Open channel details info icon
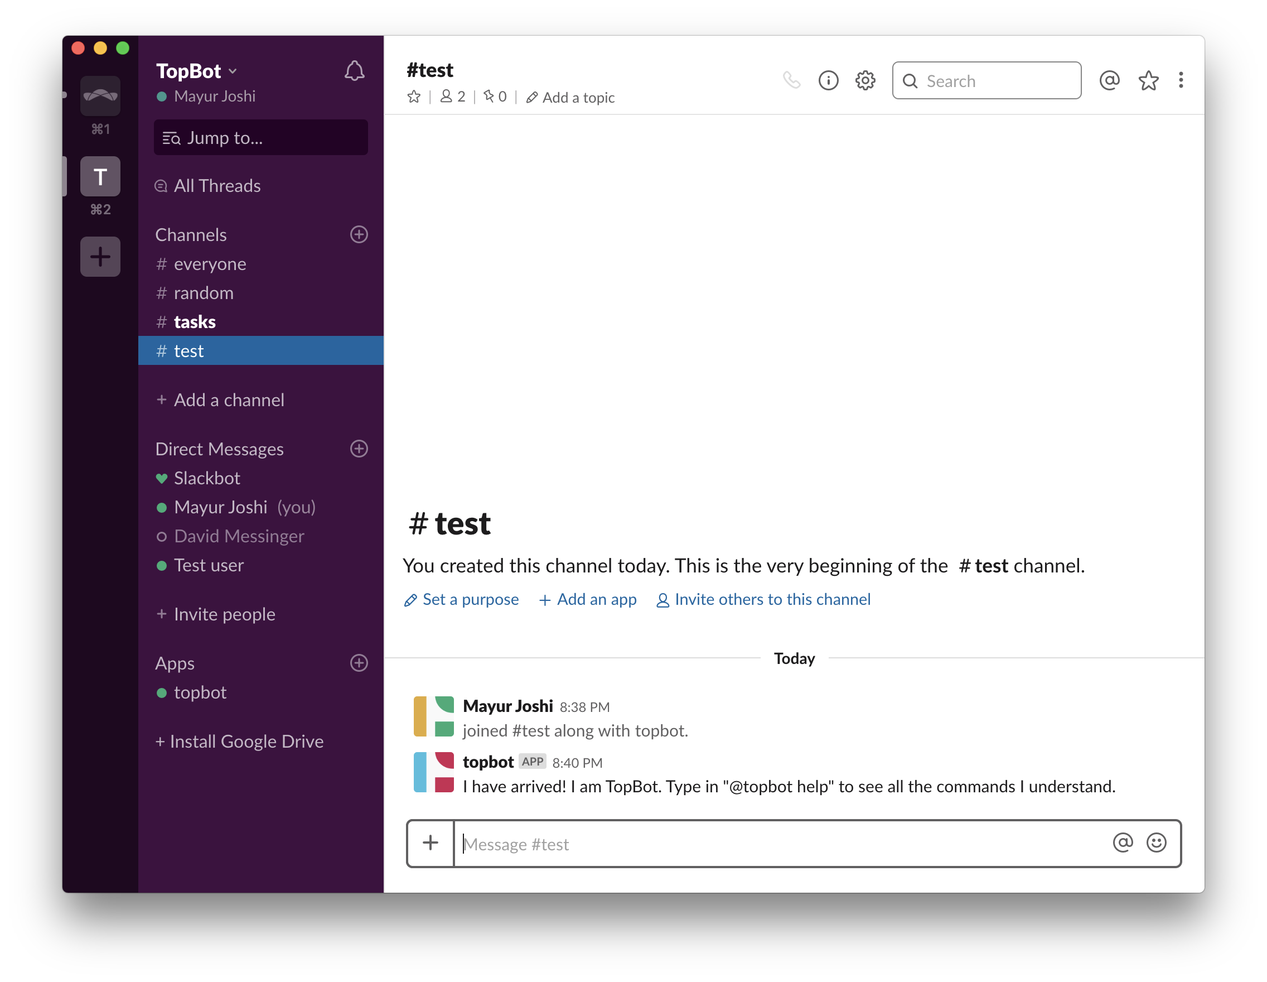The width and height of the screenshot is (1267, 982). pyautogui.click(x=828, y=80)
